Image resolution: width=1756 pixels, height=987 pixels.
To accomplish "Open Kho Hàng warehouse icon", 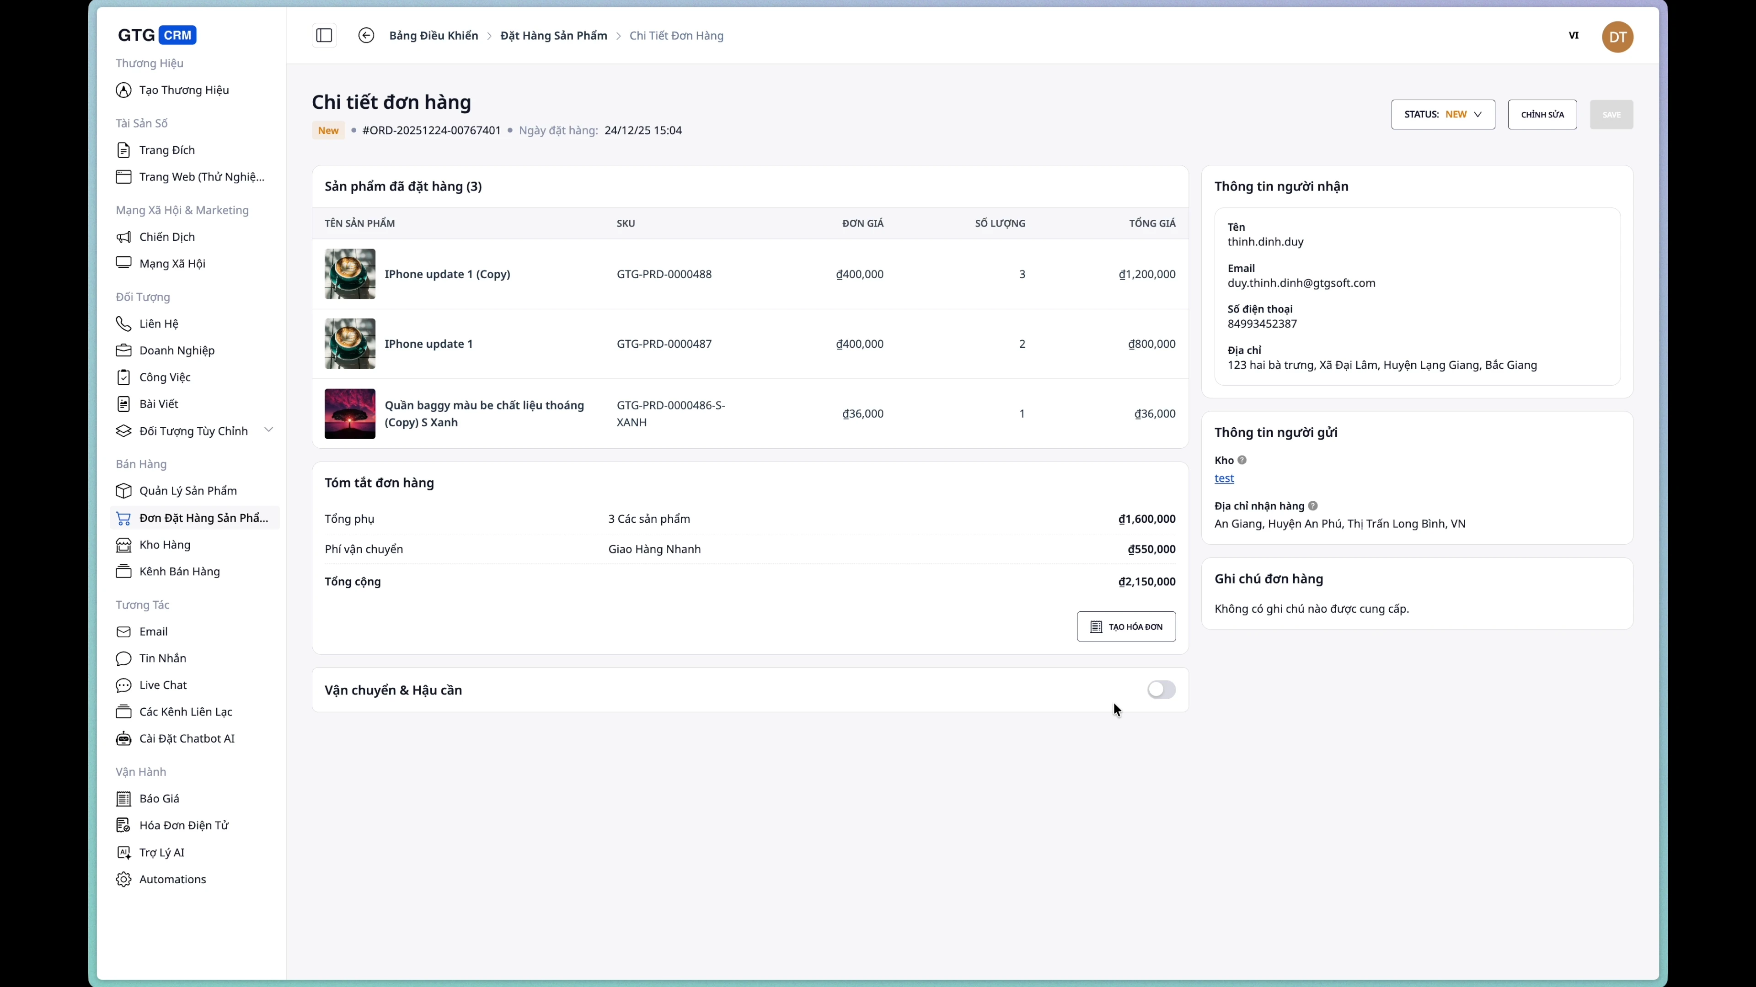I will (123, 545).
